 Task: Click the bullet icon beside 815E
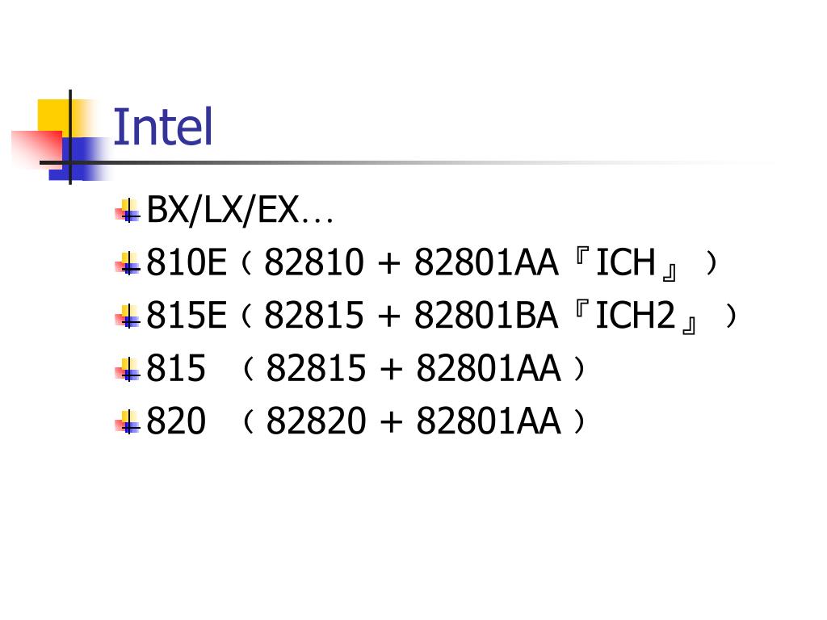point(128,316)
